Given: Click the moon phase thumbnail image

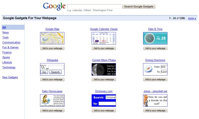Looking at the screenshot, I should (x=104, y=69).
